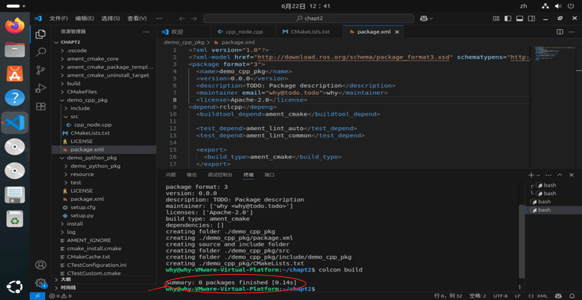Switch to the cpp_node.cpp tab
This screenshot has height=300, width=582.
244,32
